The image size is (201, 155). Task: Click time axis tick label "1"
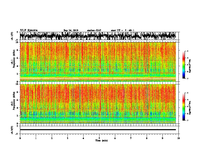click(36, 138)
